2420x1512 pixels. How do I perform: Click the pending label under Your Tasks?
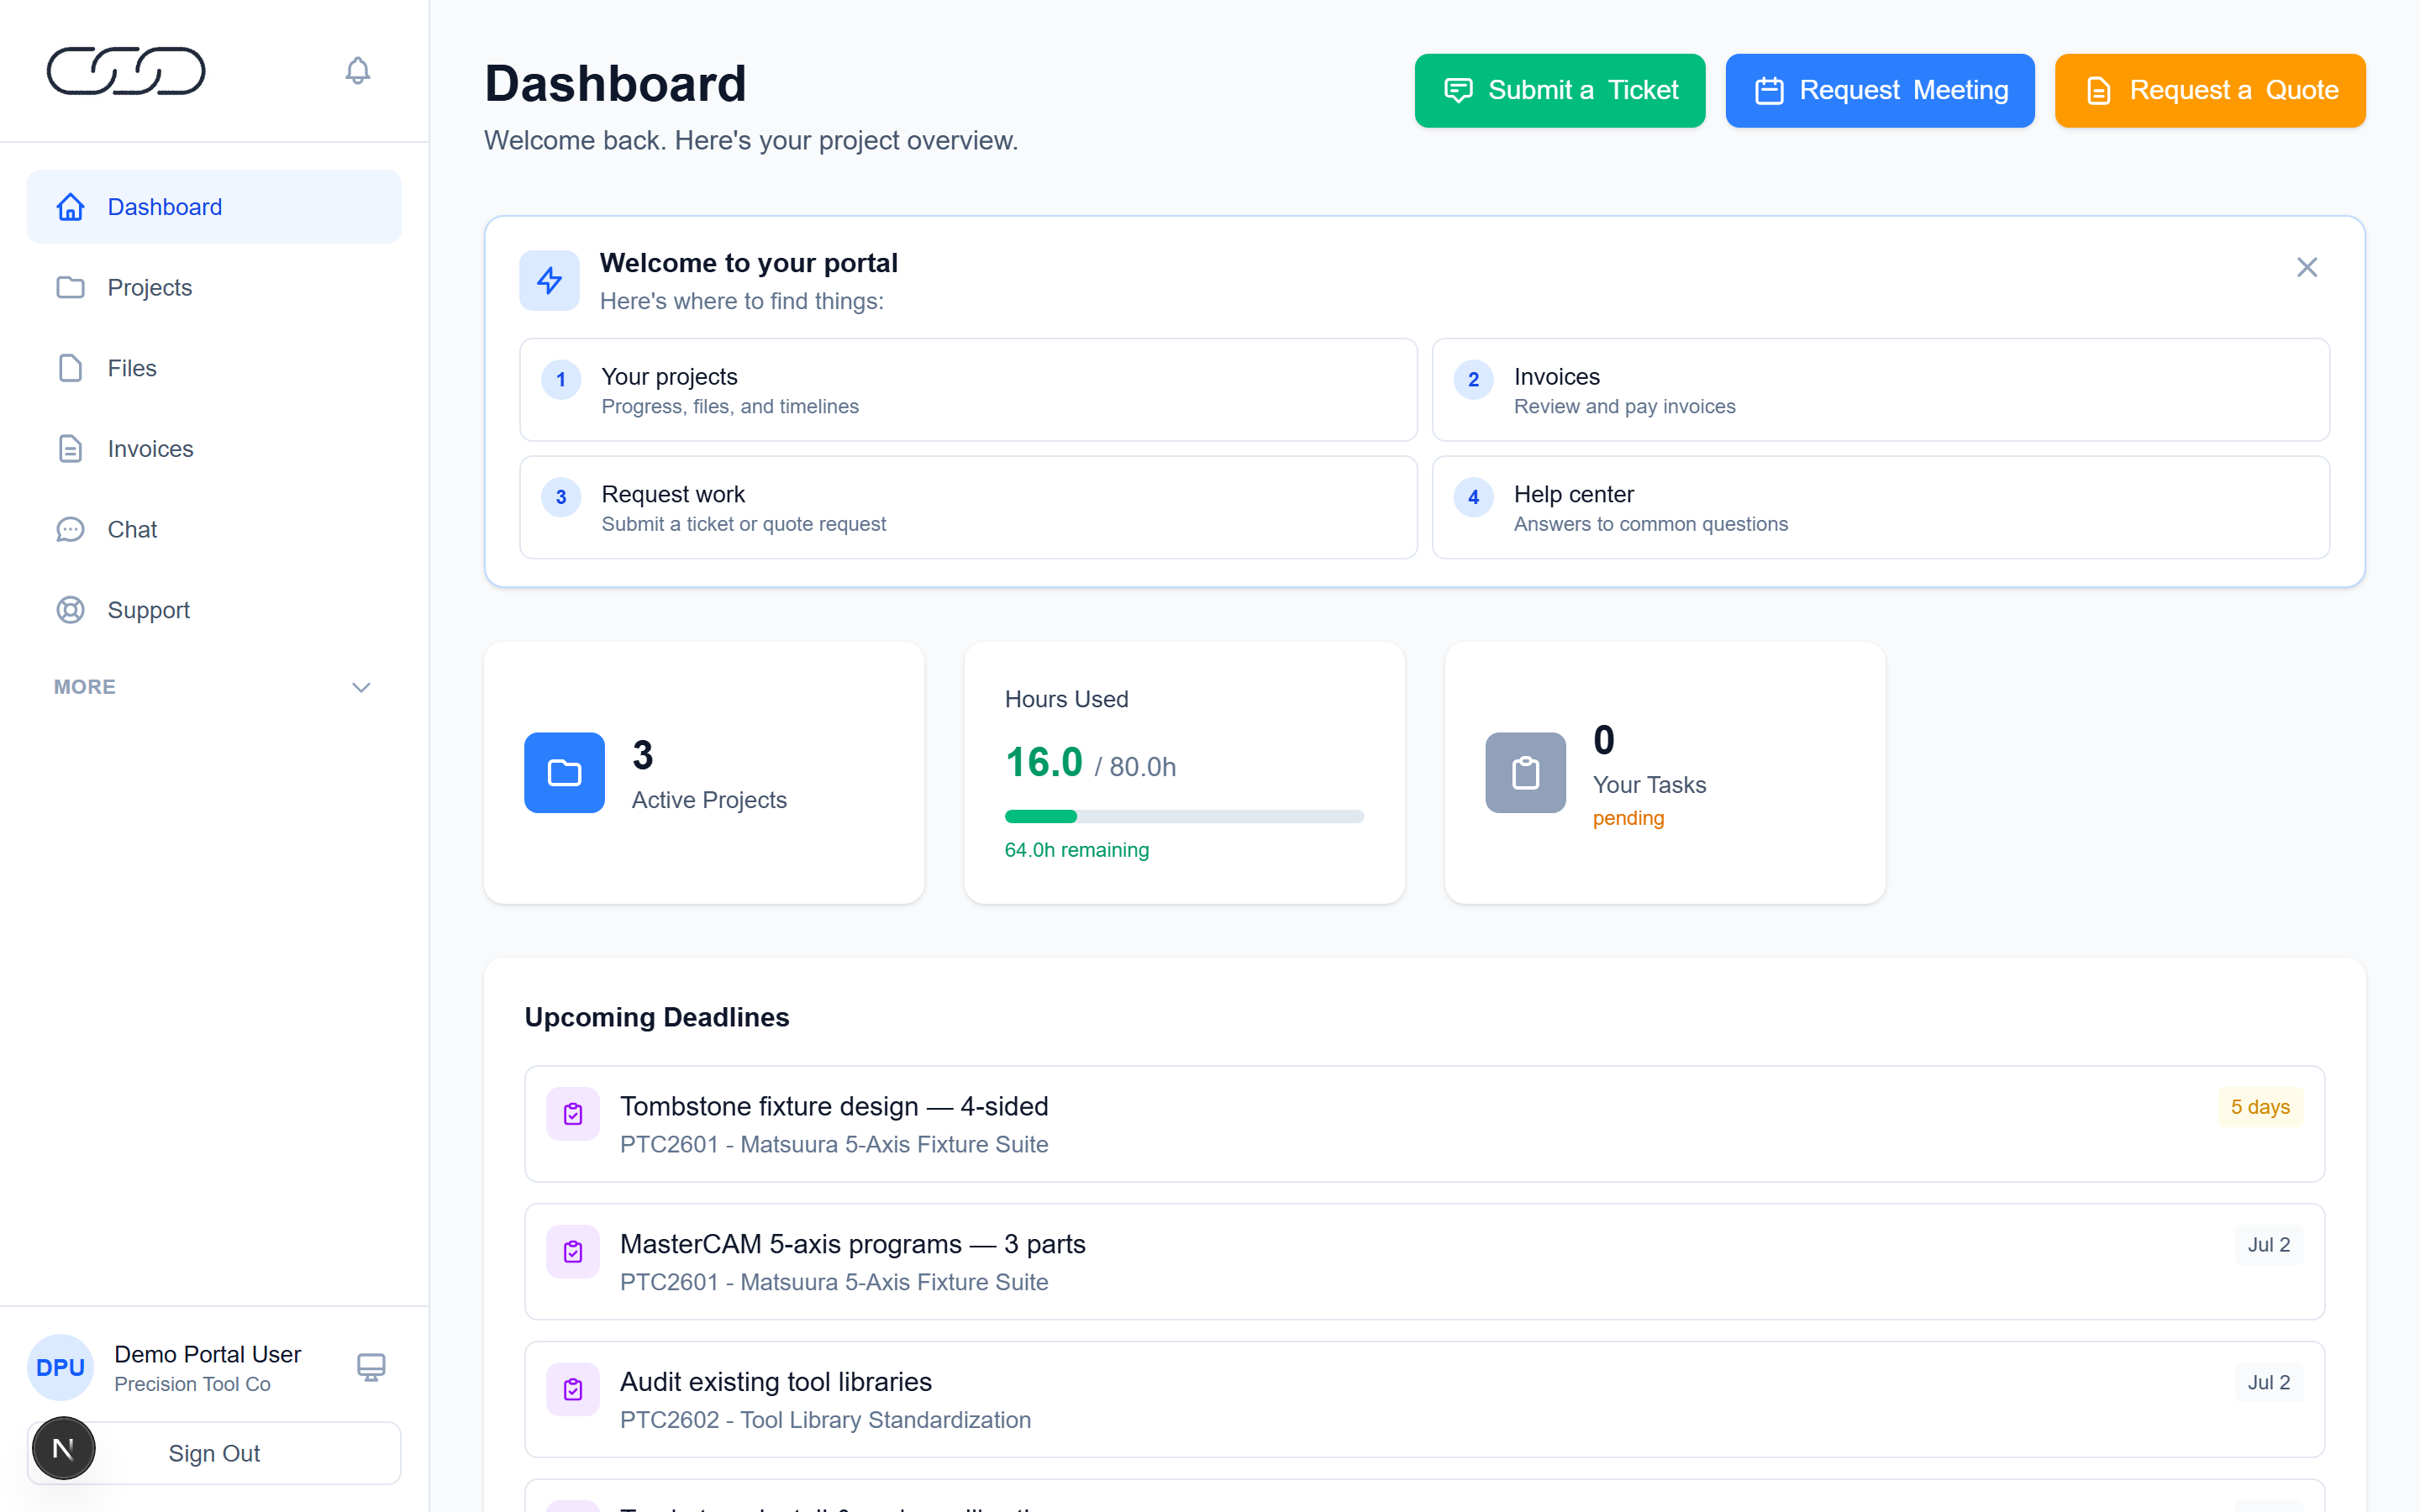tap(1628, 818)
